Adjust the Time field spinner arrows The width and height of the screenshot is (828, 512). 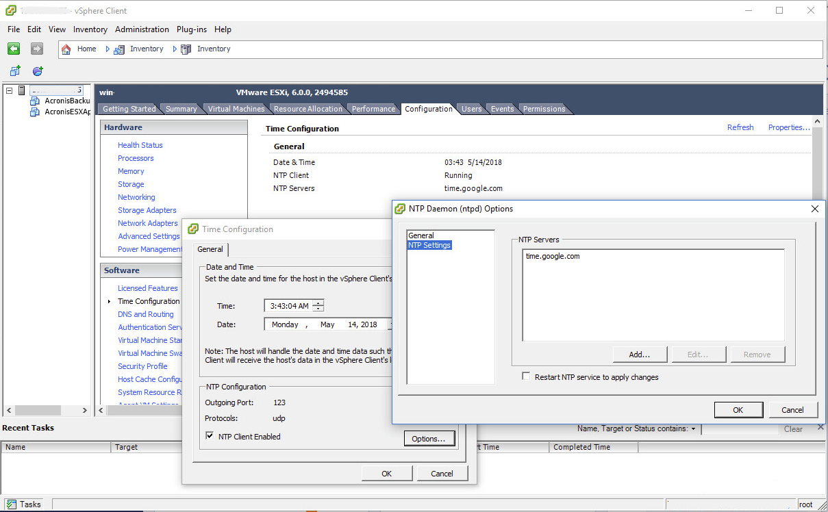point(318,306)
